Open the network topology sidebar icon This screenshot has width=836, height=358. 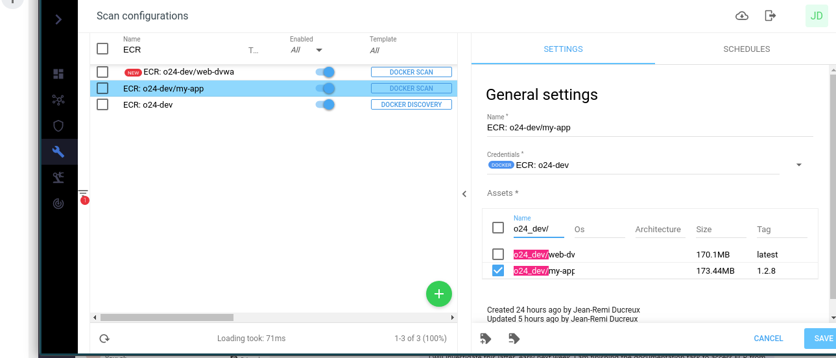point(58,100)
